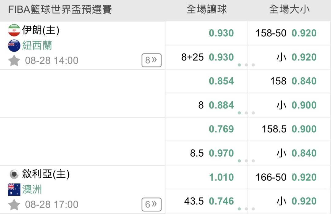
Task: Bet Australia 43.5 handicap at 0.746
Action: [206, 201]
